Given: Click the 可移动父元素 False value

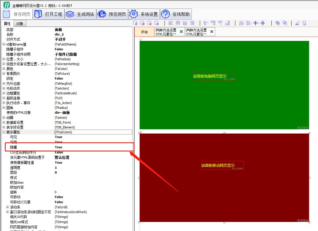Looking at the screenshot, I should (x=59, y=202).
